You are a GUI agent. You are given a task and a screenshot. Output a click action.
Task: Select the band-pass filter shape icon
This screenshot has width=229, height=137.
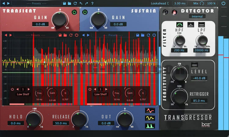(x=180, y=25)
